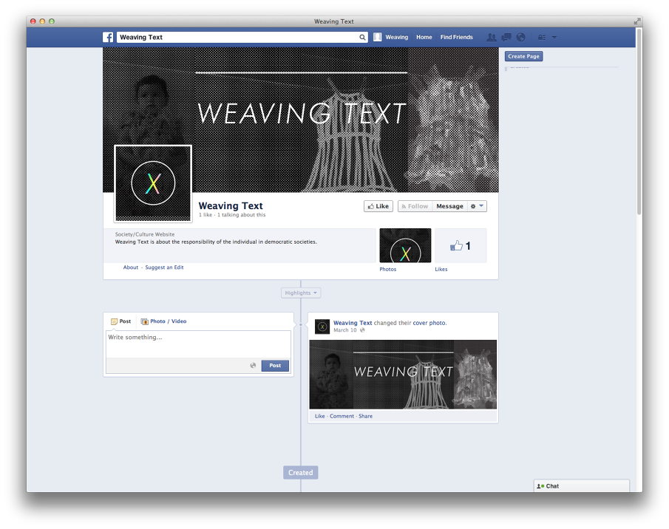Click the Facebook home logo
The image size is (669, 529).
(108, 37)
